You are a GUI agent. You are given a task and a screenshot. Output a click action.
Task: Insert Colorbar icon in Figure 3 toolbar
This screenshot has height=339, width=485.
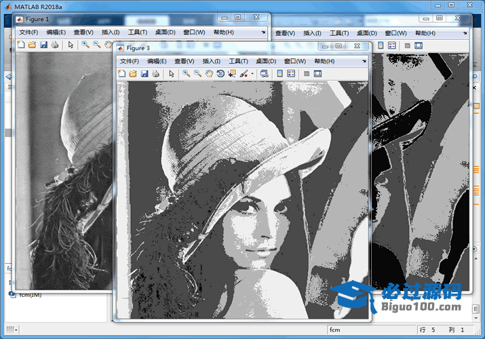tap(279, 73)
